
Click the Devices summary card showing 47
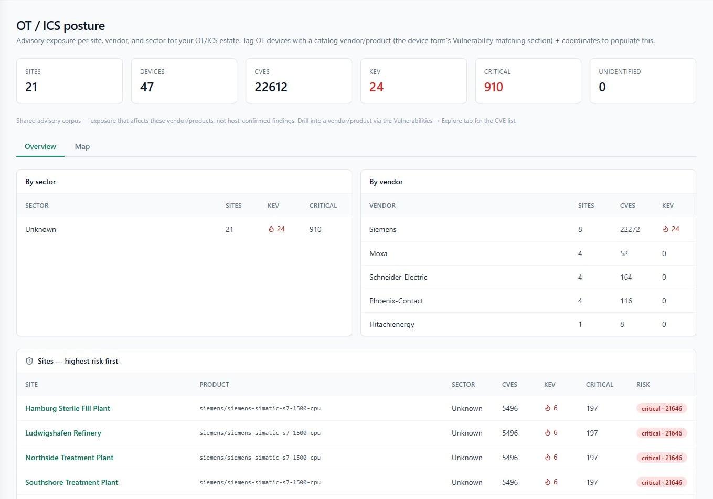click(x=184, y=81)
